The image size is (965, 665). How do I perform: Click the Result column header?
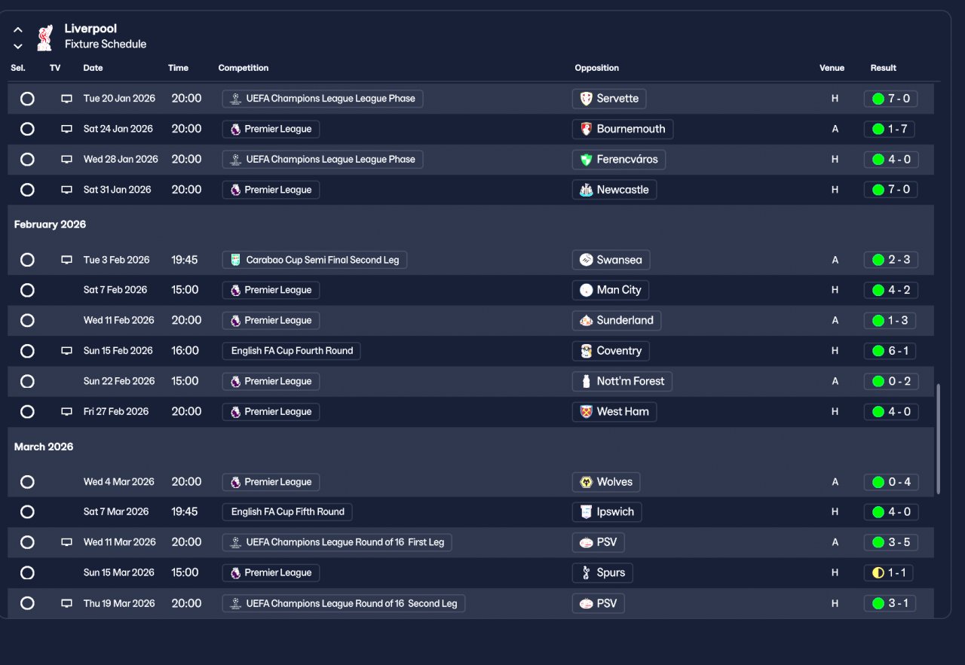(884, 68)
